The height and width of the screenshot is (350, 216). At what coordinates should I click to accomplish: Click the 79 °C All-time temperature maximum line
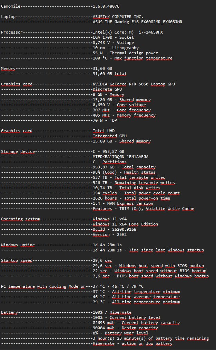tap(136, 302)
